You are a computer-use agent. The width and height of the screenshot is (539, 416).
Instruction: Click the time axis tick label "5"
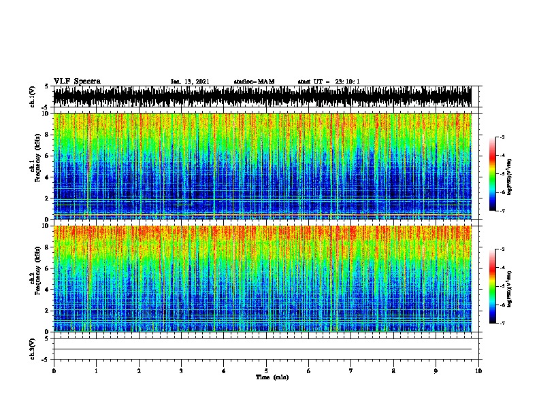click(x=266, y=371)
